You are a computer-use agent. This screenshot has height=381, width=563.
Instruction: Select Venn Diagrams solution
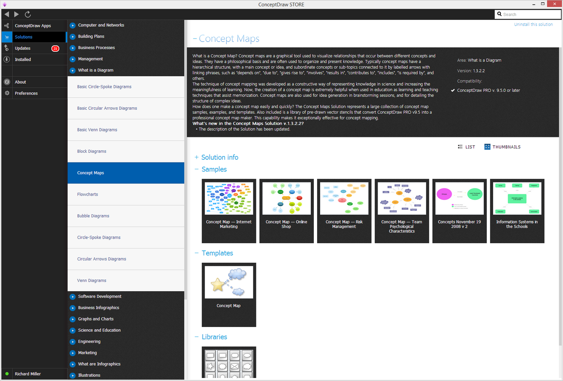pyautogui.click(x=126, y=280)
